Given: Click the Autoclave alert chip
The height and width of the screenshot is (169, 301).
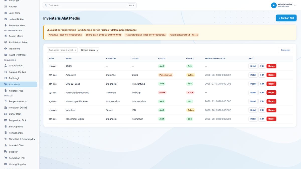Looking at the screenshot, I should (x=65, y=35).
